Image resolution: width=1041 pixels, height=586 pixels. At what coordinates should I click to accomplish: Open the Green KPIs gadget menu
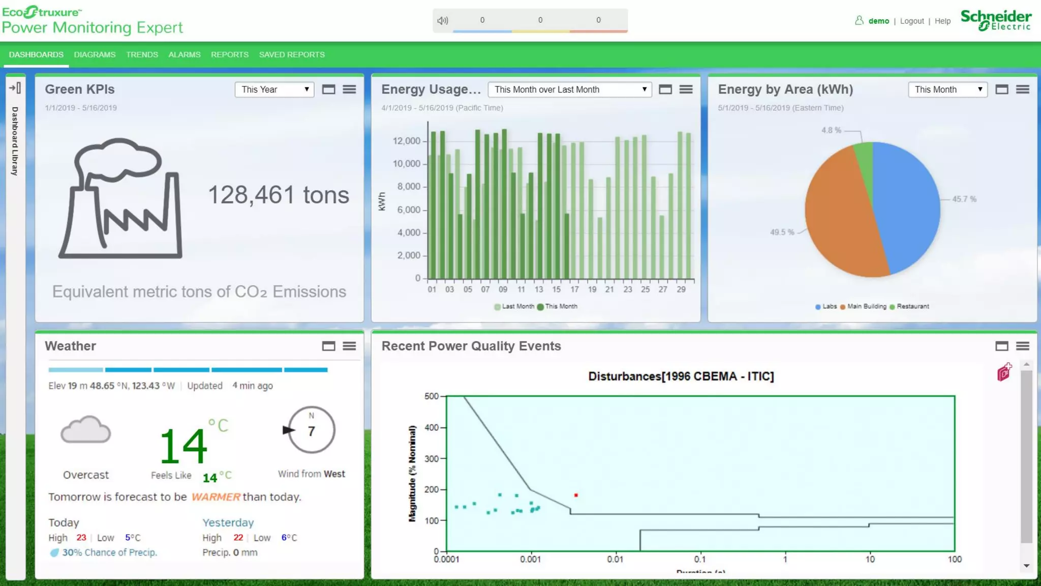349,90
